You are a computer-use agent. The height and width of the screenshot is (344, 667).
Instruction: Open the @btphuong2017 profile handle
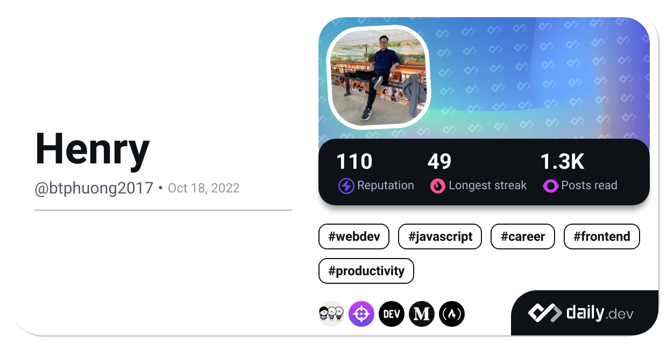point(94,188)
